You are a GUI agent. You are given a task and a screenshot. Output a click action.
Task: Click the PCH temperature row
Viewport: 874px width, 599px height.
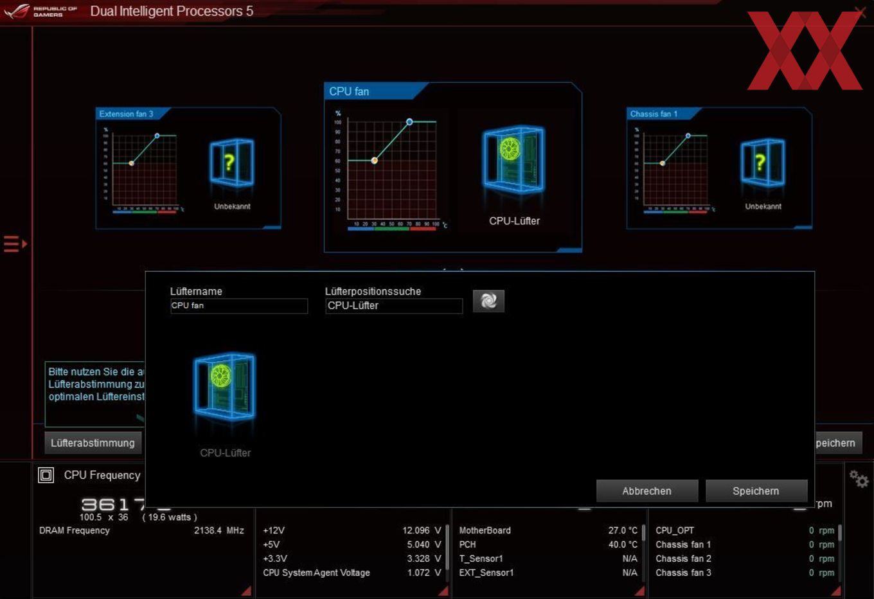[x=548, y=544]
